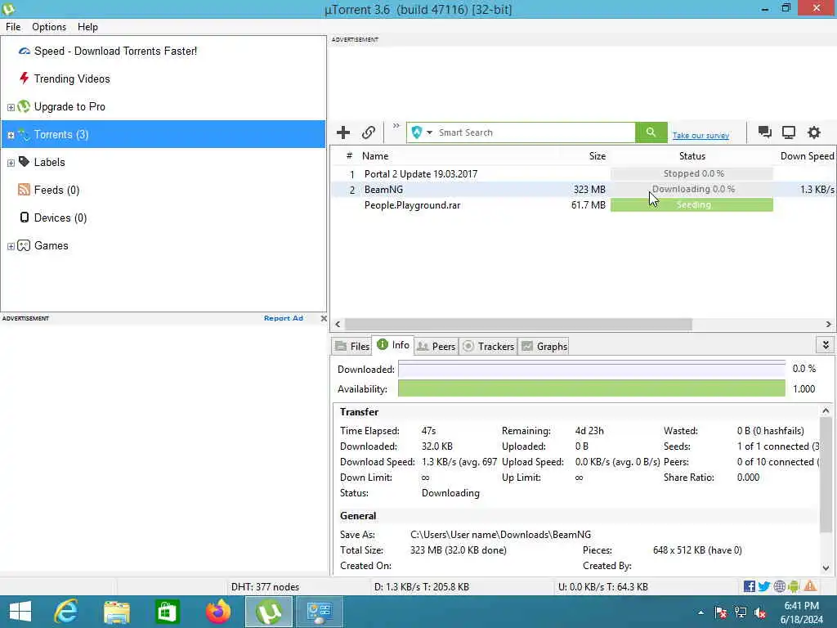Click the Info pane scroll down arrow
Viewport: 837px width, 628px height.
826,568
